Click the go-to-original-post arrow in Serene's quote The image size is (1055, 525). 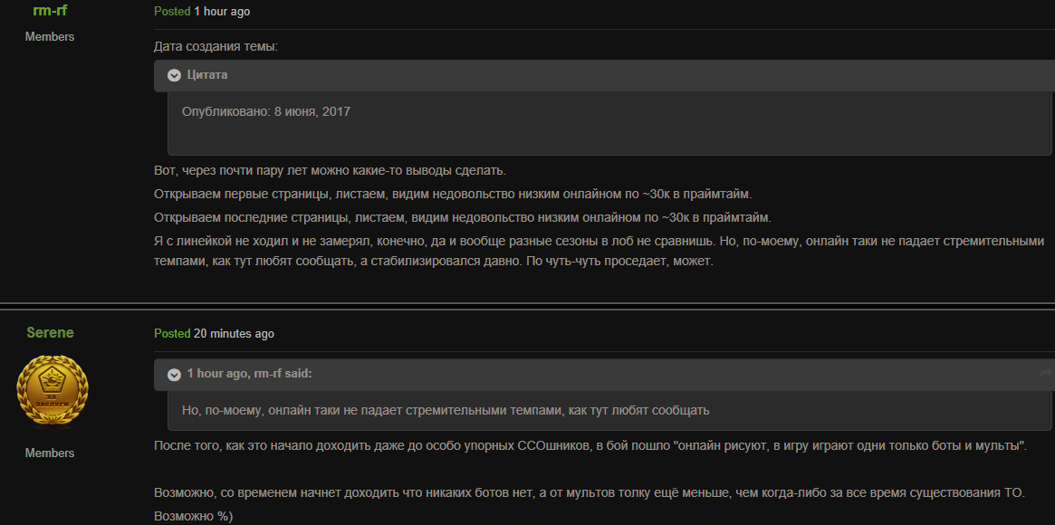1047,374
